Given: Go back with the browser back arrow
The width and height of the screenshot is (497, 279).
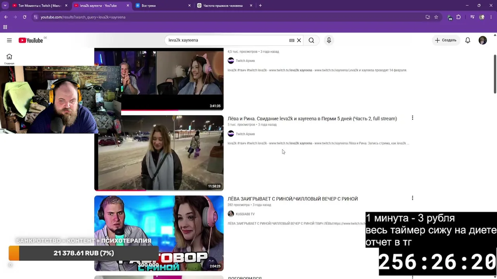Looking at the screenshot, I should click(6, 17).
